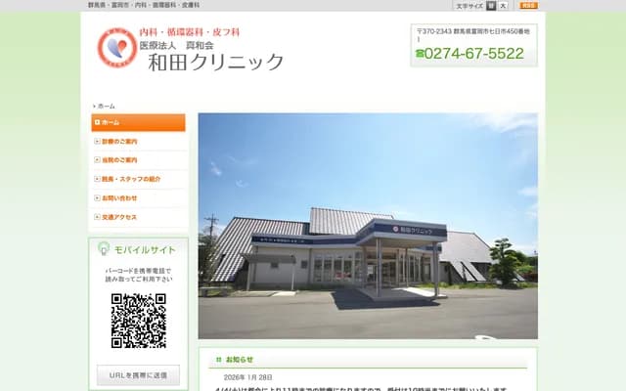The height and width of the screenshot is (391, 626).
Task: Open the orange RSS feed badge
Action: [x=528, y=5]
